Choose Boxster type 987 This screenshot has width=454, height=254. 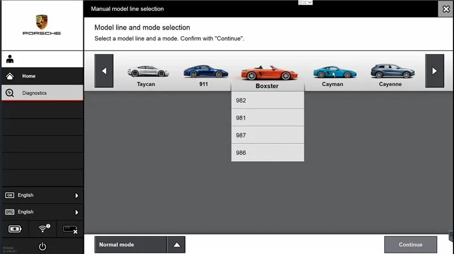click(x=267, y=135)
